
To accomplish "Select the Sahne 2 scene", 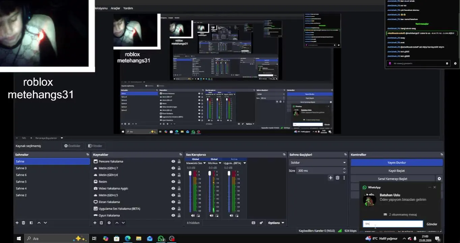I will [52, 195].
